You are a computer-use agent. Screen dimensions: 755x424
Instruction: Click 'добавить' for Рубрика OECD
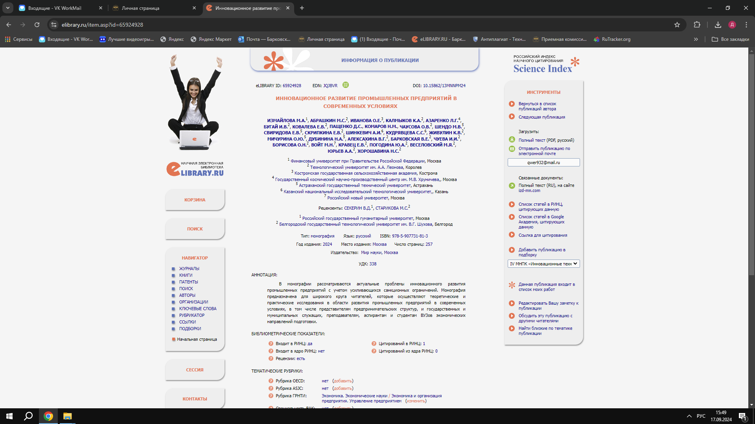(343, 381)
